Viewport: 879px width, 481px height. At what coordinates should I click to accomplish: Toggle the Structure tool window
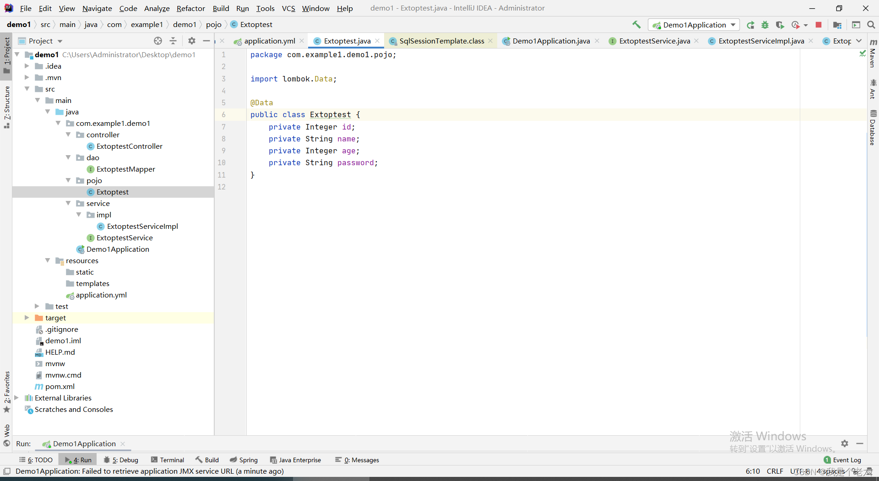(6, 104)
